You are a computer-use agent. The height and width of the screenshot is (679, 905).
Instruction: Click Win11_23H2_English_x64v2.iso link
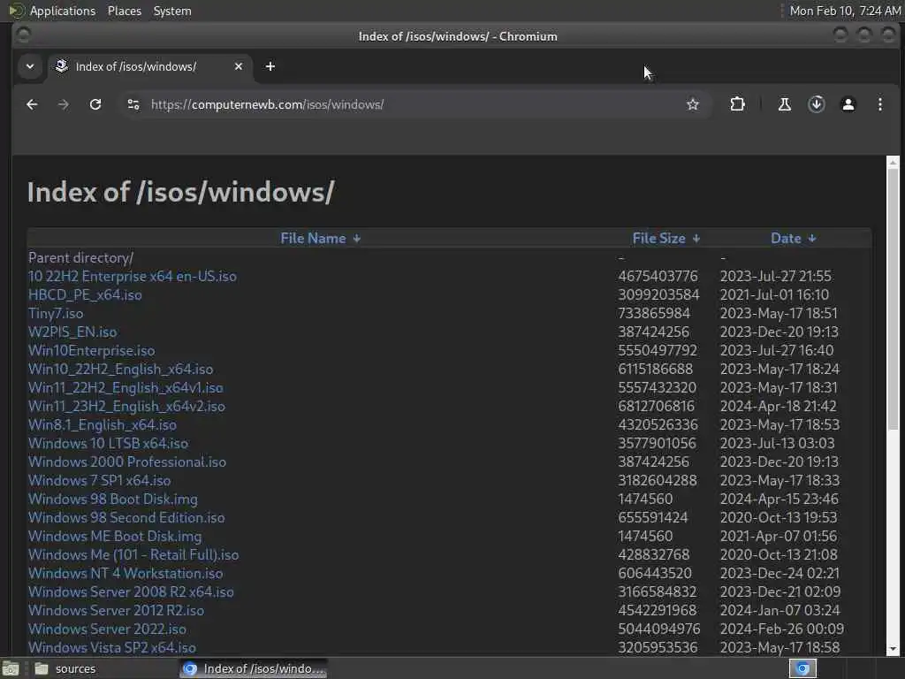coord(126,406)
